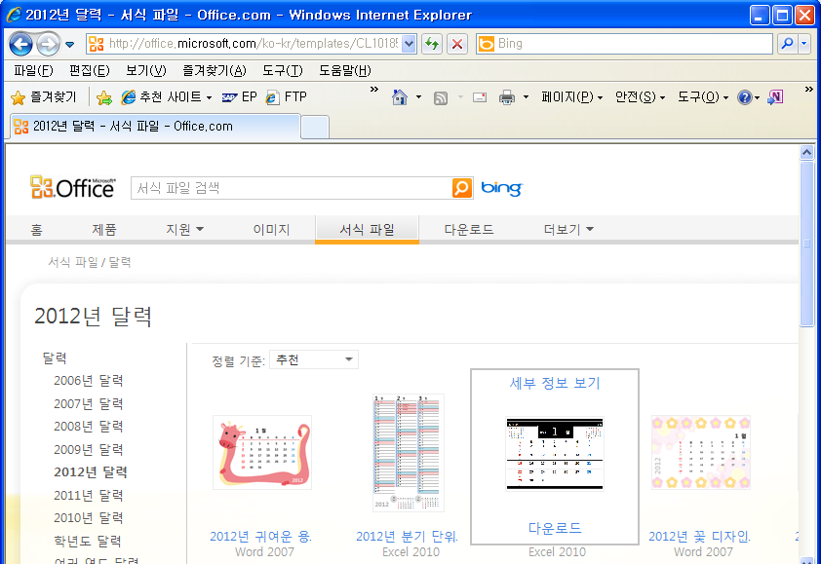
Task: Open the 안전(S) command menu
Action: pyautogui.click(x=640, y=96)
